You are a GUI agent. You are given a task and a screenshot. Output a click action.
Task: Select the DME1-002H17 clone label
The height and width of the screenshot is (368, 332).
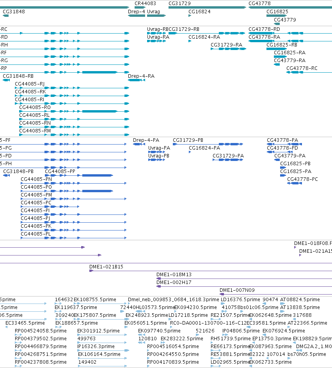coord(174,282)
